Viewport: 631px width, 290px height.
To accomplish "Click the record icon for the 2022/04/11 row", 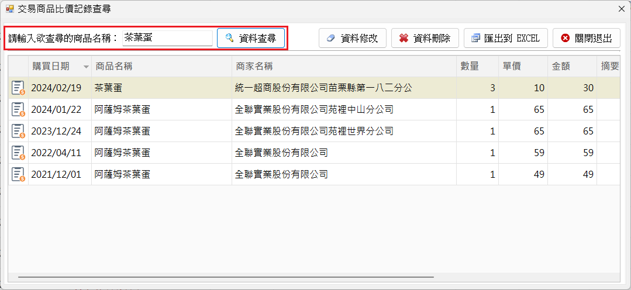I will pos(18,153).
